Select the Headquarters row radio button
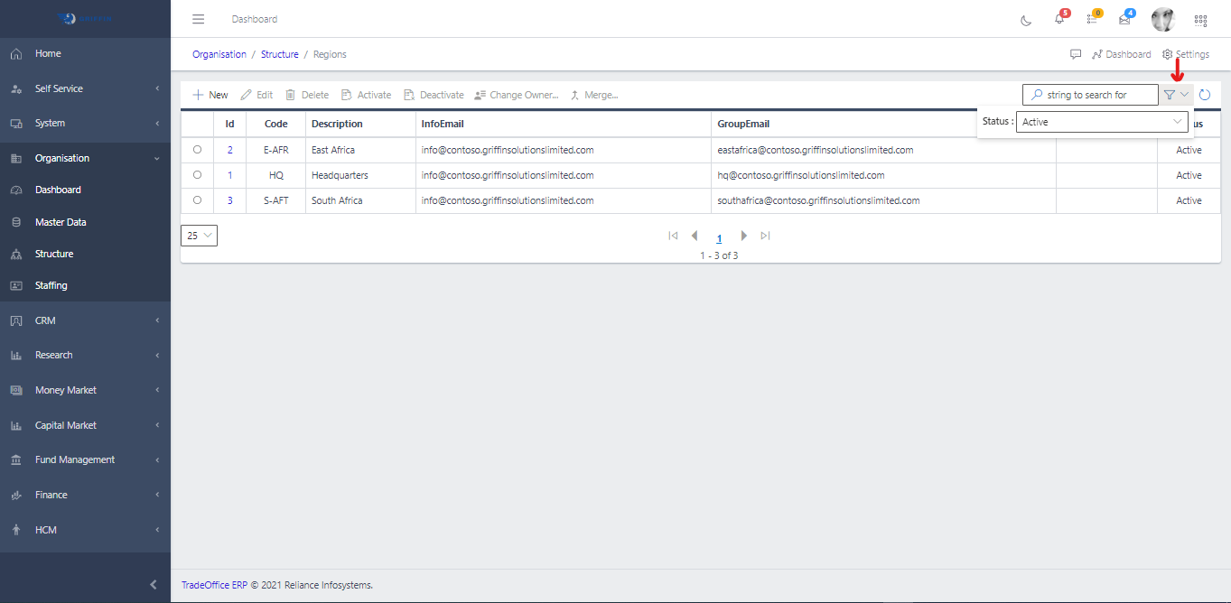Screen dimensions: 1231x603 click(x=197, y=175)
